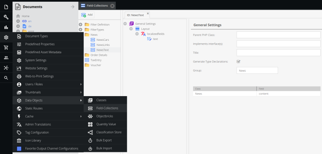This screenshot has height=154, width=322.
Task: Open the Users / Roles submenu
Action: point(48,84)
